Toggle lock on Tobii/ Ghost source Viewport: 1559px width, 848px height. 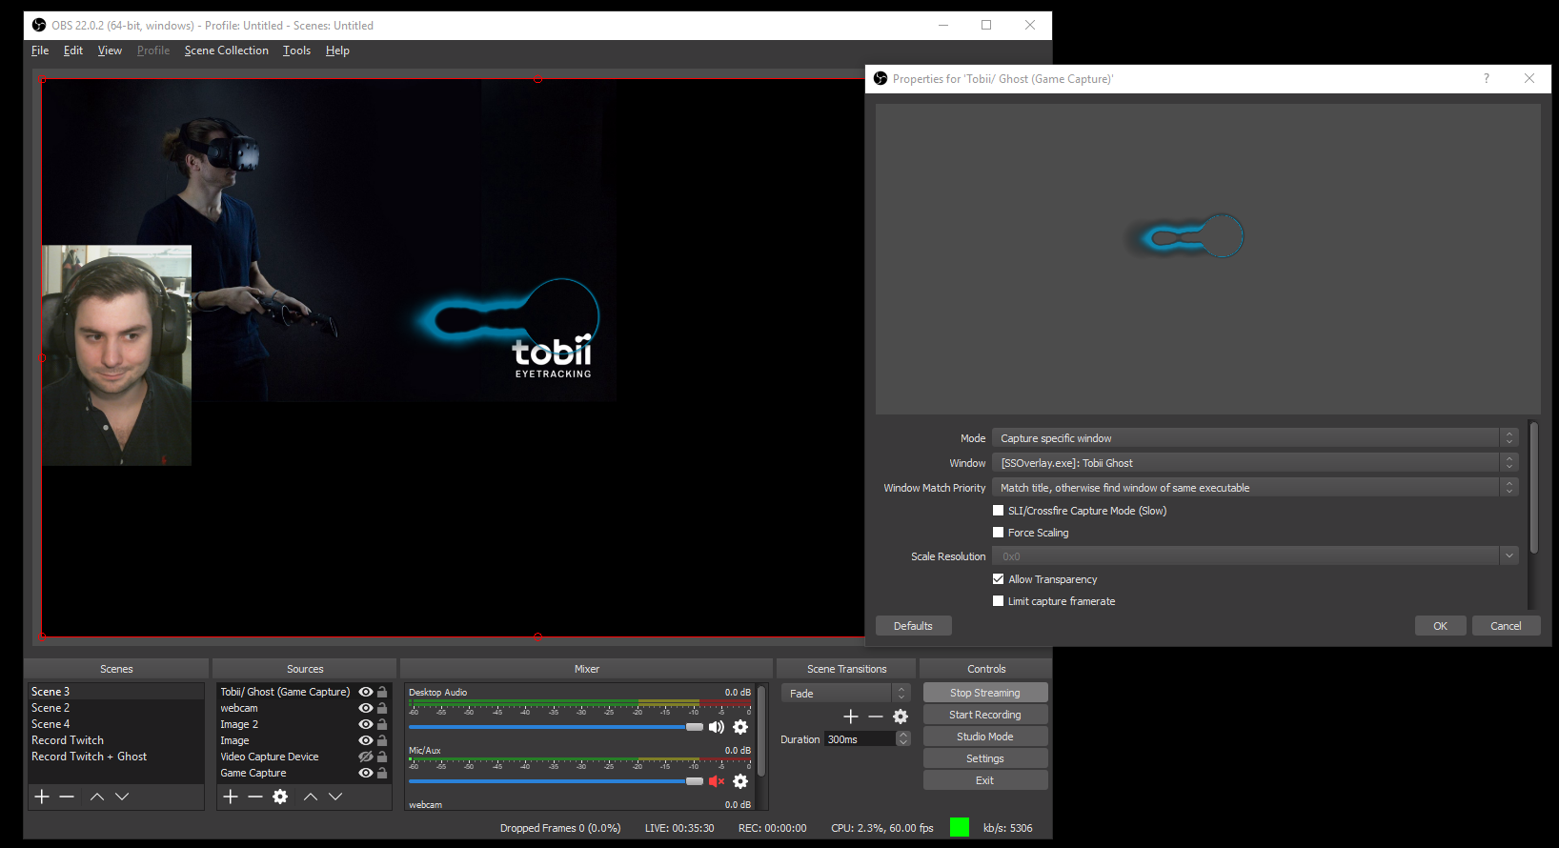click(x=382, y=692)
